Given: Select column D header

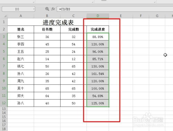Looking at the screenshot, I should coord(98,16).
